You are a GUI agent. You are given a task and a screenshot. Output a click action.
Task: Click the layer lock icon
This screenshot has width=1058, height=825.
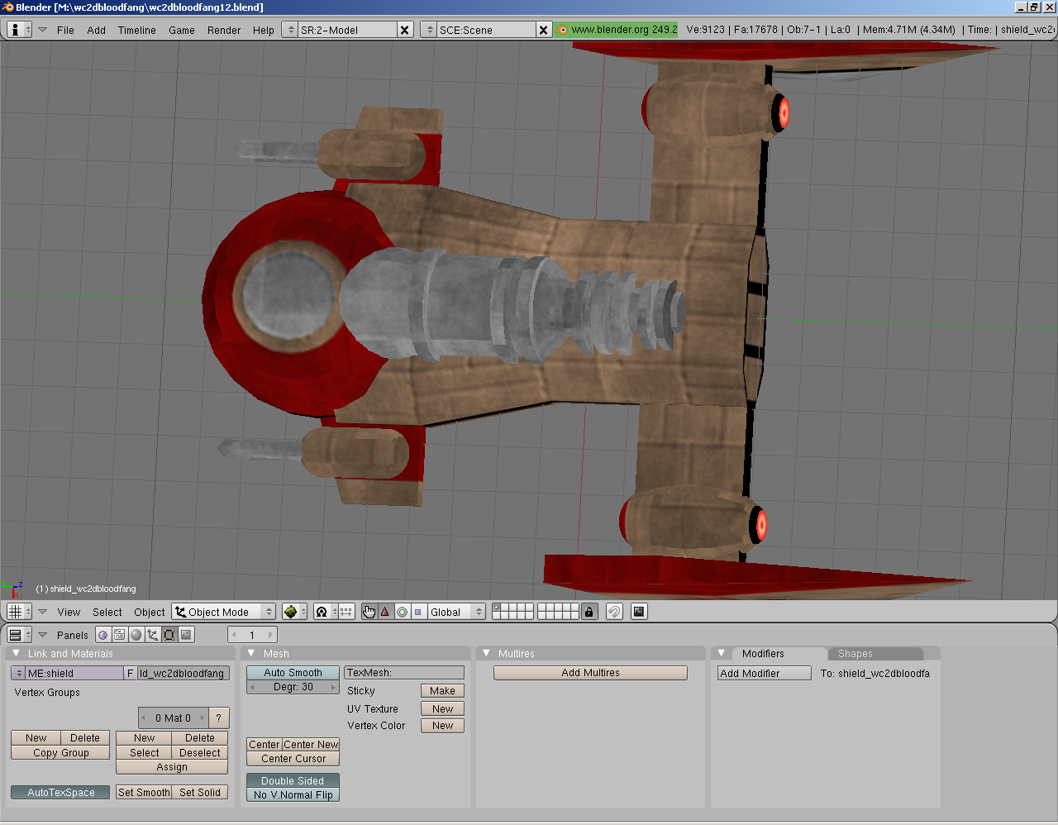(x=589, y=612)
